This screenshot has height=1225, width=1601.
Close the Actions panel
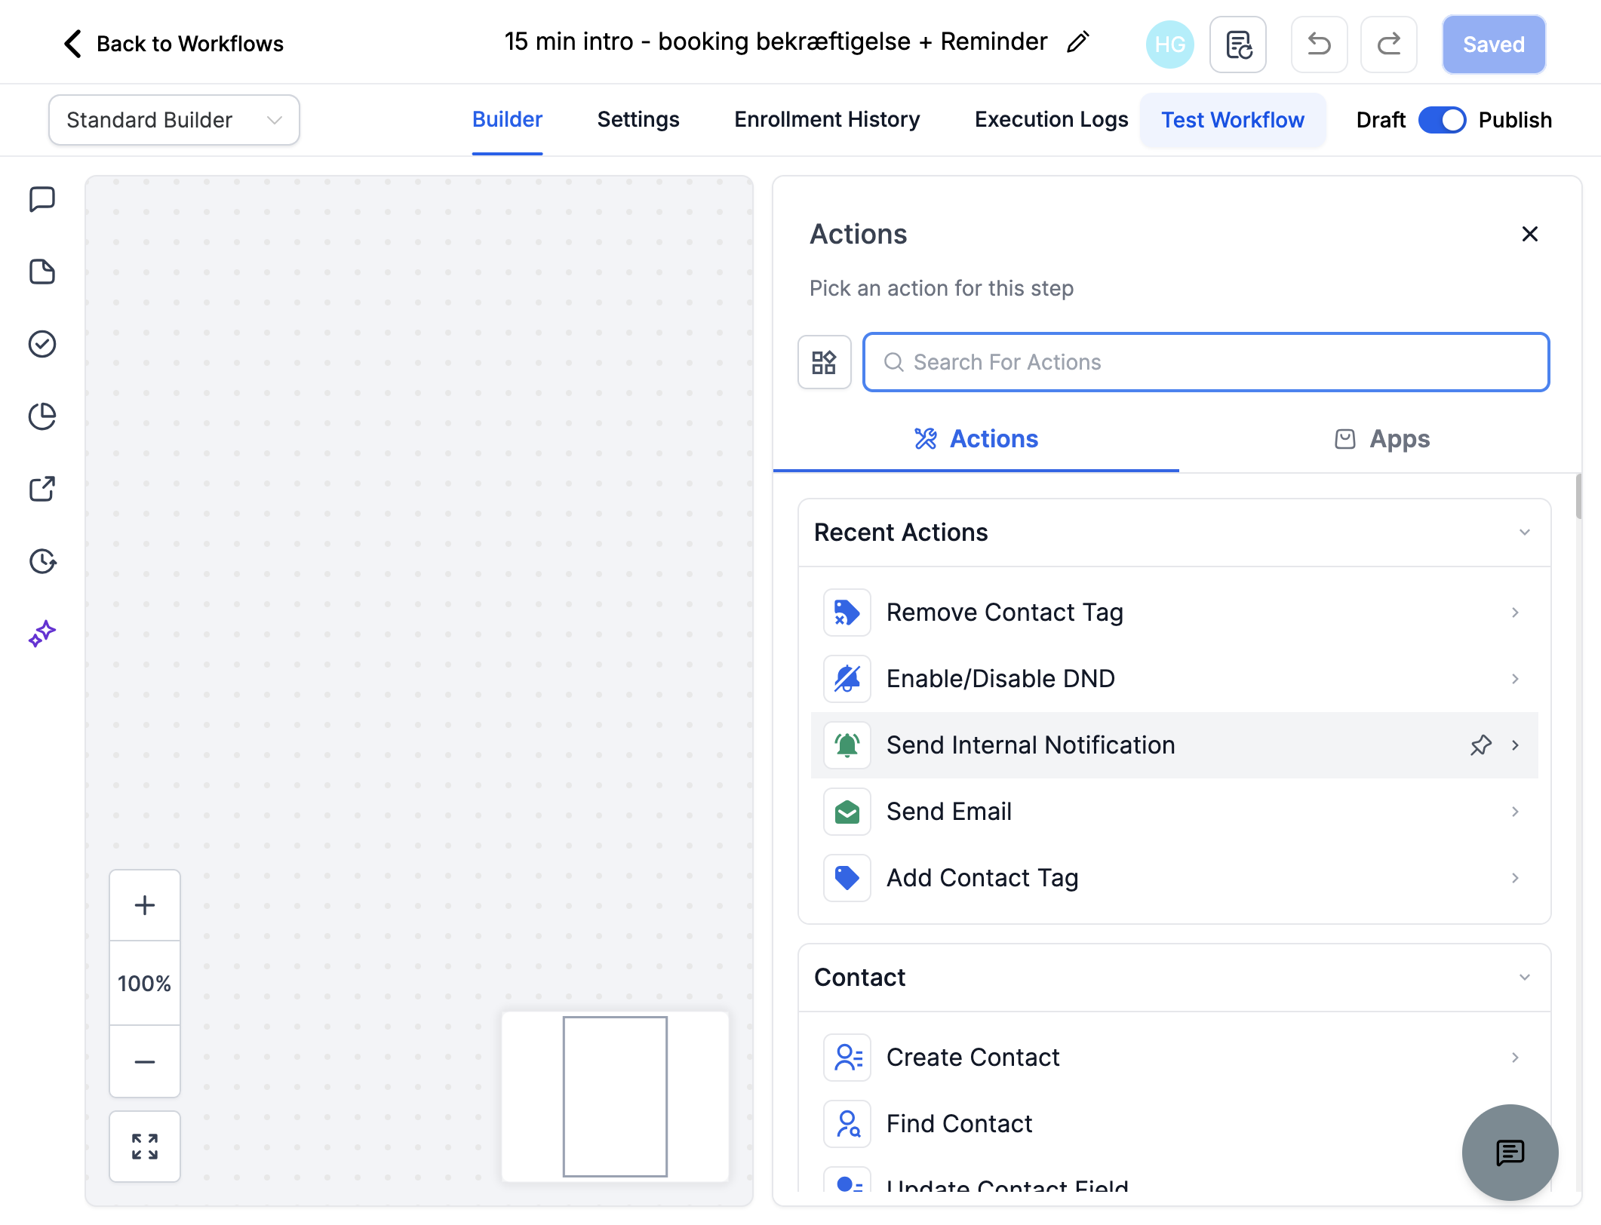[x=1530, y=235]
